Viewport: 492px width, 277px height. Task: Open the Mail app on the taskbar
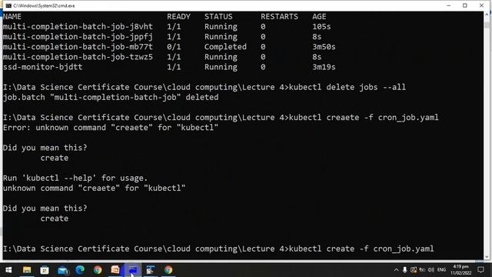click(63, 270)
